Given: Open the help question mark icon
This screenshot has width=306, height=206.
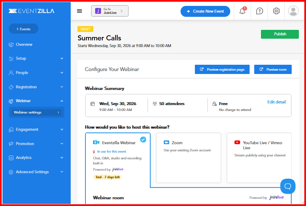Looking at the screenshot, I should pos(259,11).
